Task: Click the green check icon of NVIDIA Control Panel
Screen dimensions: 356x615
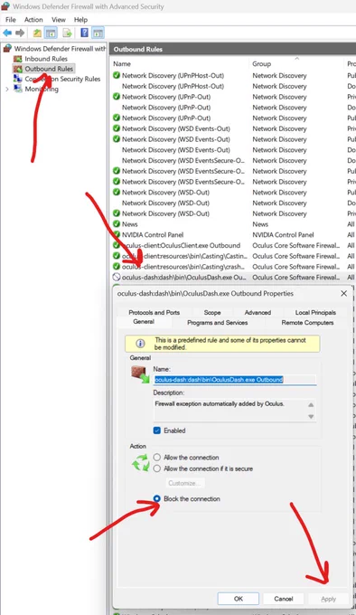Action: [117, 234]
